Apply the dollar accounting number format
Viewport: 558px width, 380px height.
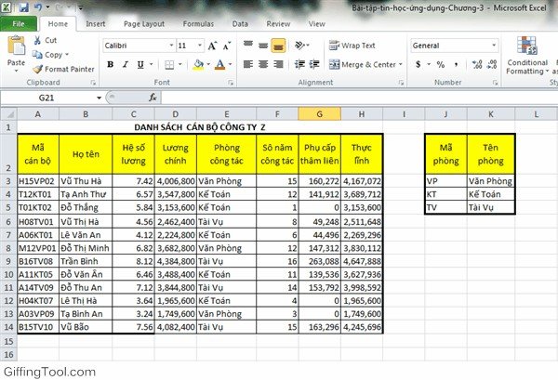coord(418,64)
